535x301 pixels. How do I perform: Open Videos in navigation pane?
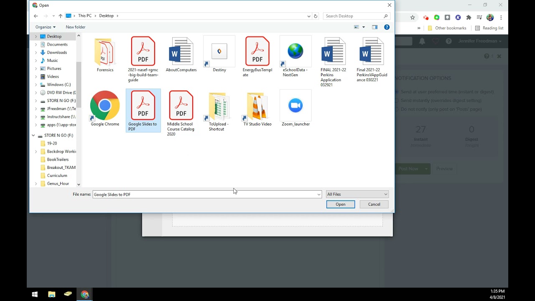pyautogui.click(x=53, y=77)
